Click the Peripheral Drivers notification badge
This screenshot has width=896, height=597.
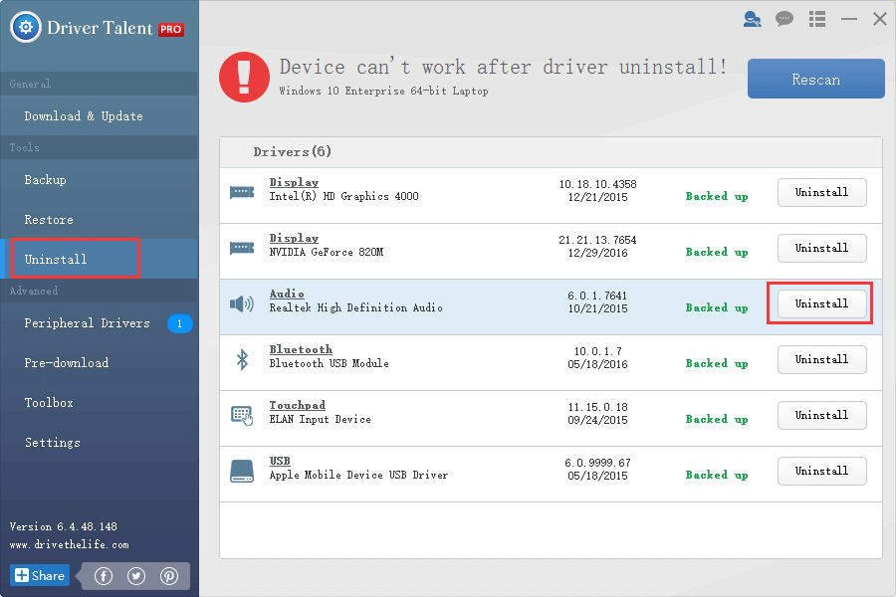pos(179,324)
